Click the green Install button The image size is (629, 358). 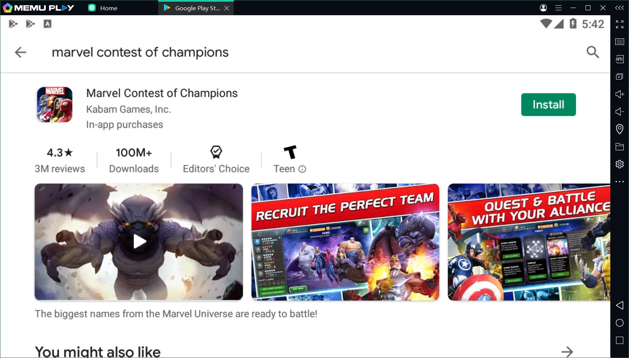click(x=548, y=105)
